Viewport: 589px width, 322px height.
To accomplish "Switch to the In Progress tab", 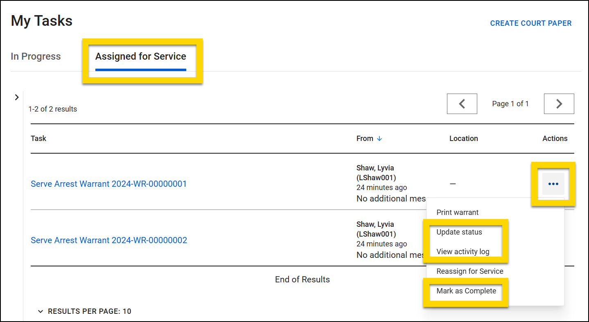I will (x=36, y=56).
